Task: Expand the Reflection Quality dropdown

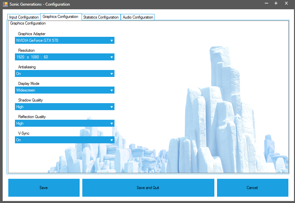Action: 64,123
